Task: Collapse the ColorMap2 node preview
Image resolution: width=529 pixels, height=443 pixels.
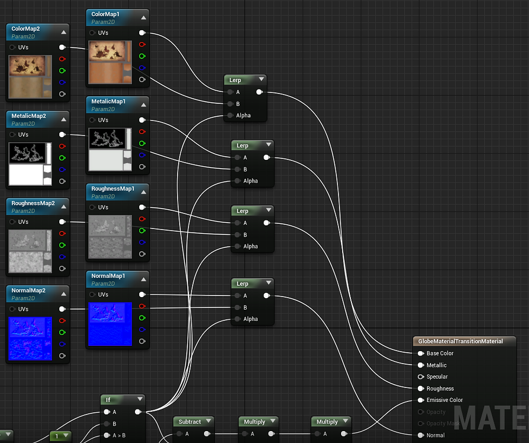Action: tap(64, 32)
